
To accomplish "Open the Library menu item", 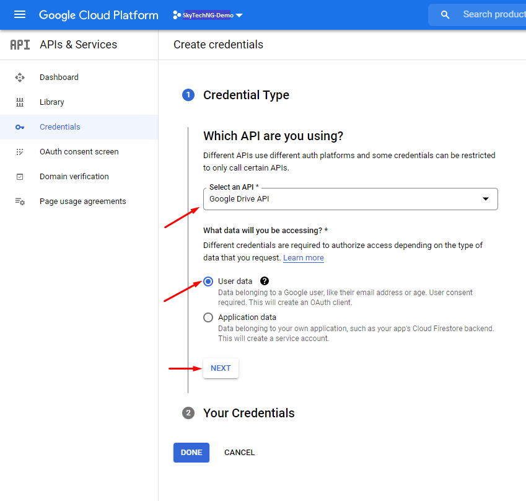I will pyautogui.click(x=52, y=102).
